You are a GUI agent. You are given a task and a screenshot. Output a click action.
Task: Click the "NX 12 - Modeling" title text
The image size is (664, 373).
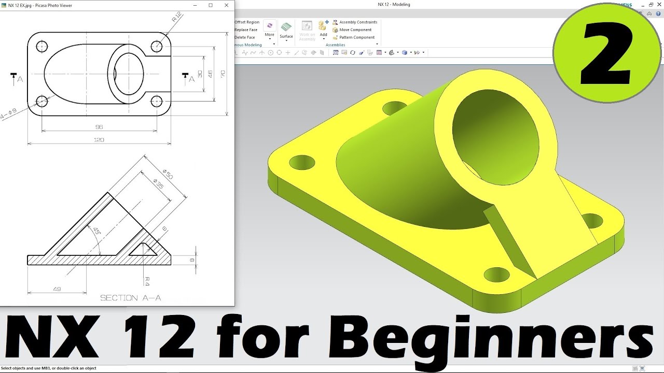(x=394, y=5)
